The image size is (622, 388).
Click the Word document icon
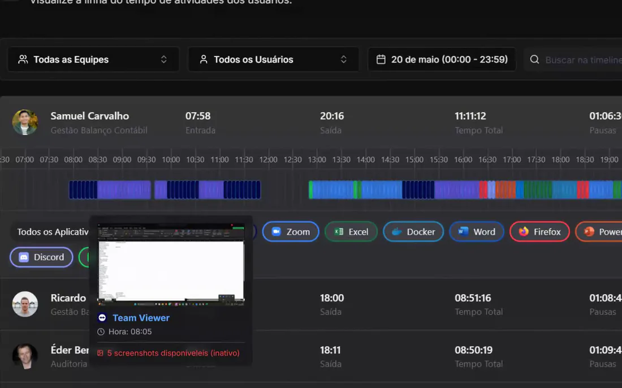[463, 232]
